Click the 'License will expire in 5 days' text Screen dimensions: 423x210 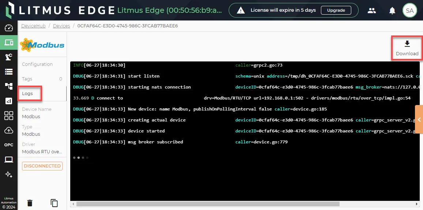point(283,10)
